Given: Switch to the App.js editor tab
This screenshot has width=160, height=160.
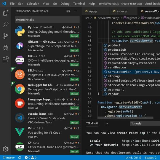Looking at the screenshot, I should [95, 11].
